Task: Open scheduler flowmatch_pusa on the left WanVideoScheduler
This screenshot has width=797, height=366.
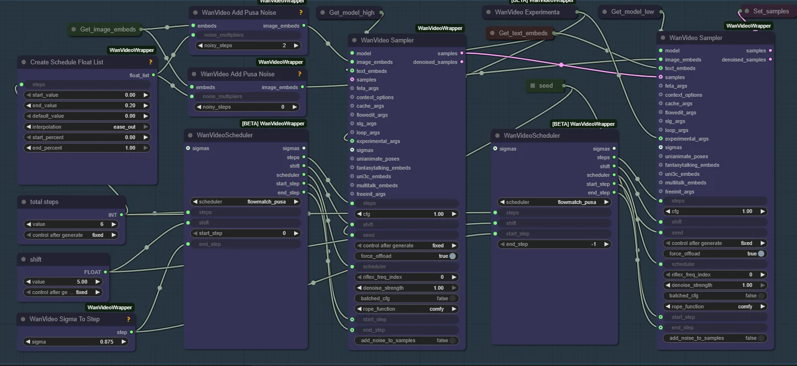Action: (245, 202)
